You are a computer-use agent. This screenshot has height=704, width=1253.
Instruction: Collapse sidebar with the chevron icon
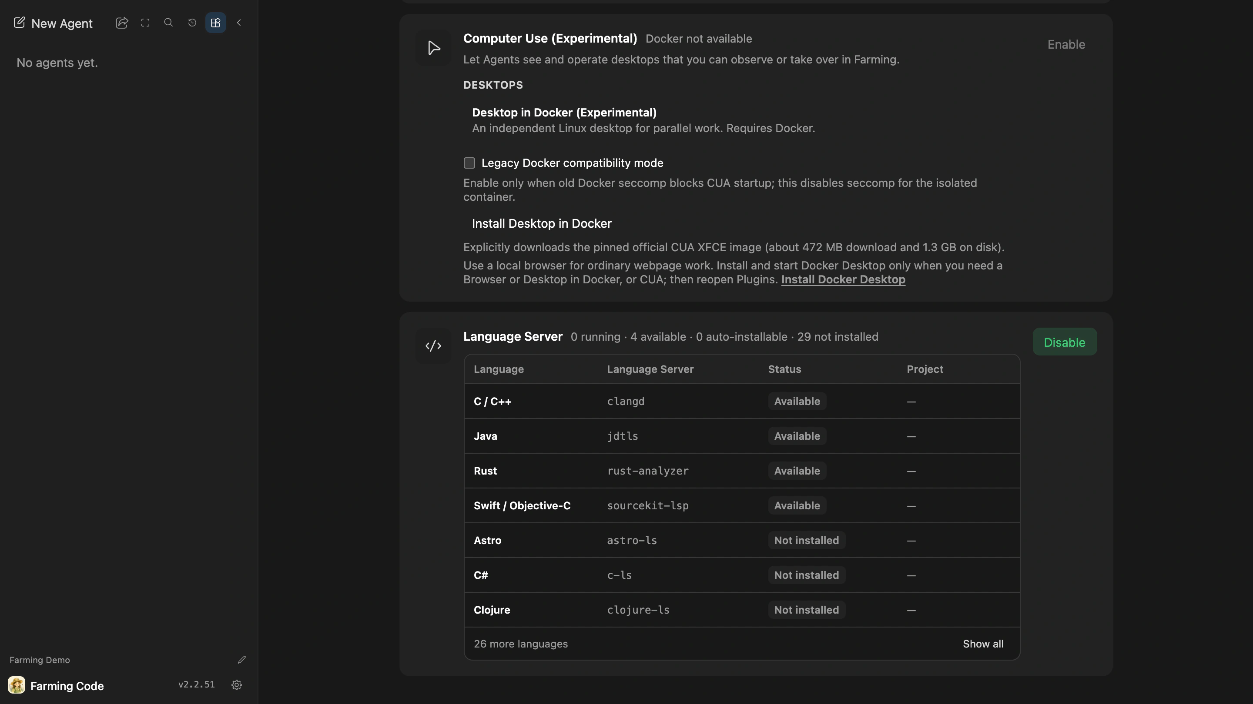tap(239, 23)
